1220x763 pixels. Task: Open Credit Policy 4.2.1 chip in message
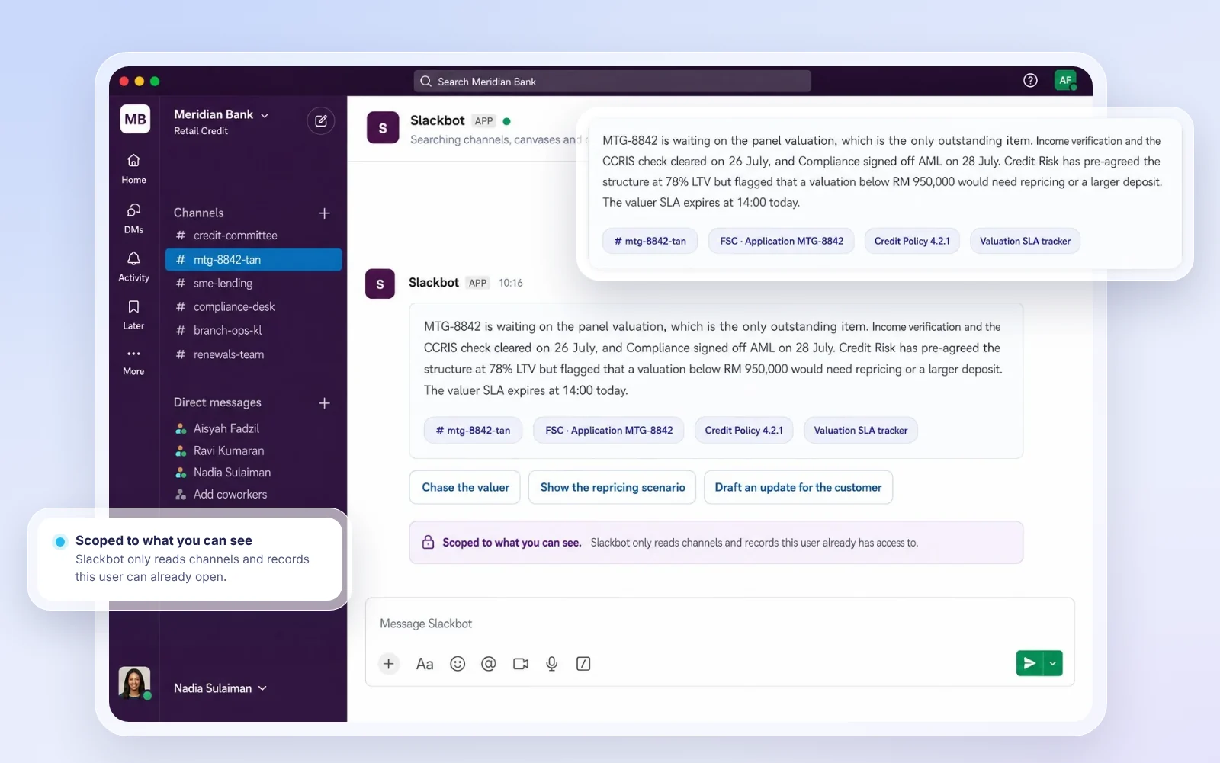click(x=743, y=430)
